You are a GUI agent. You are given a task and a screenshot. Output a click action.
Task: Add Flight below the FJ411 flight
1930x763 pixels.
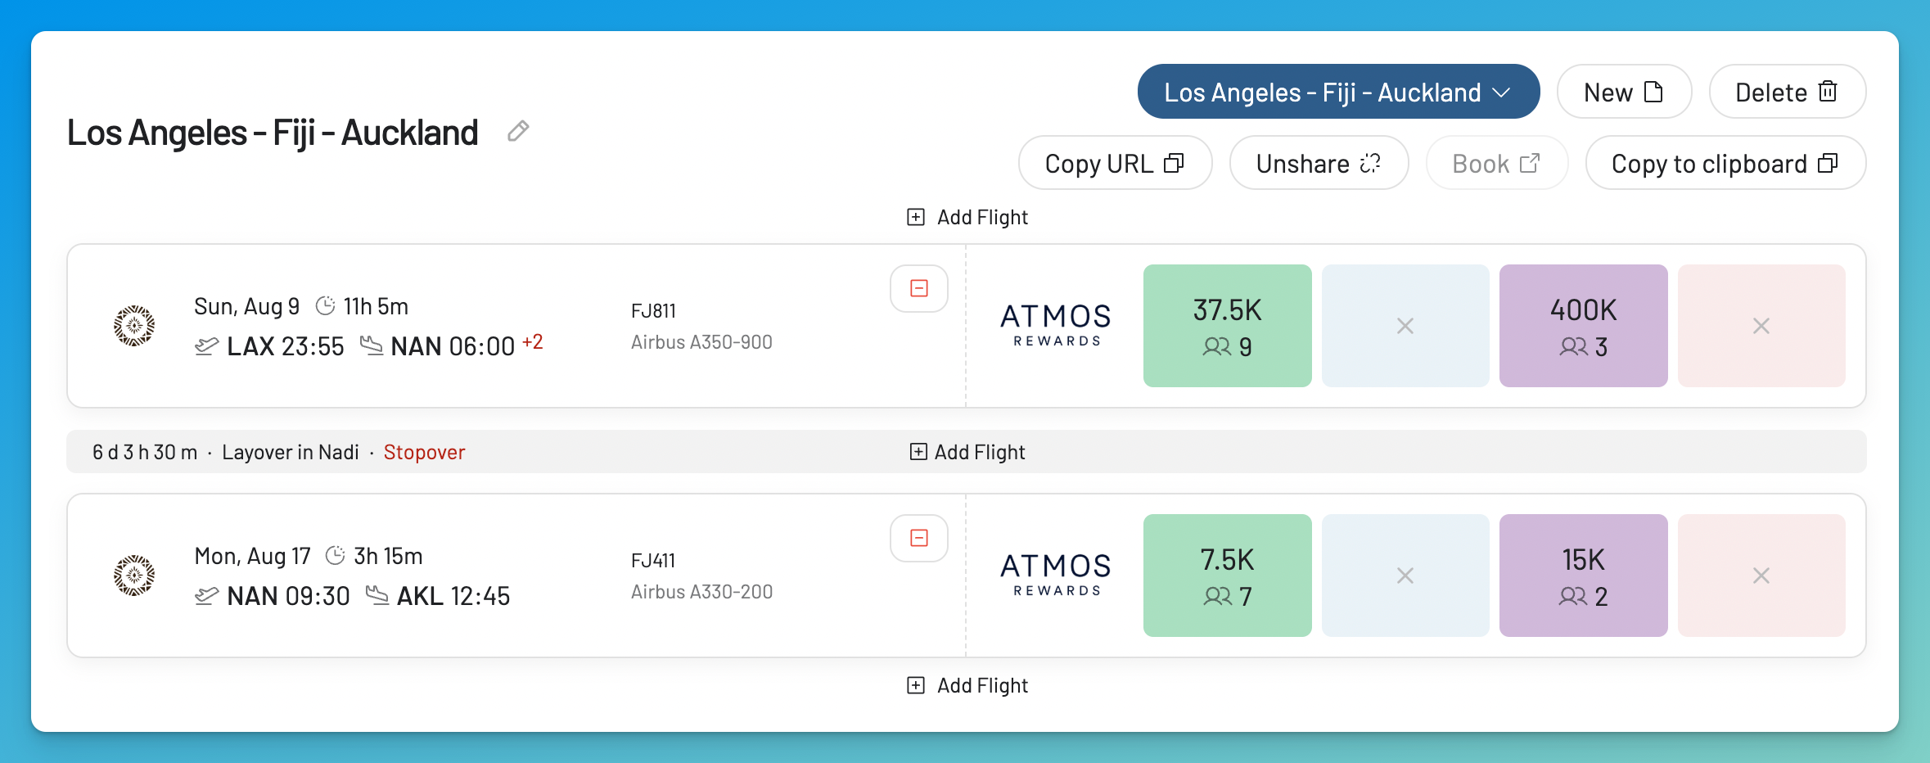click(967, 685)
